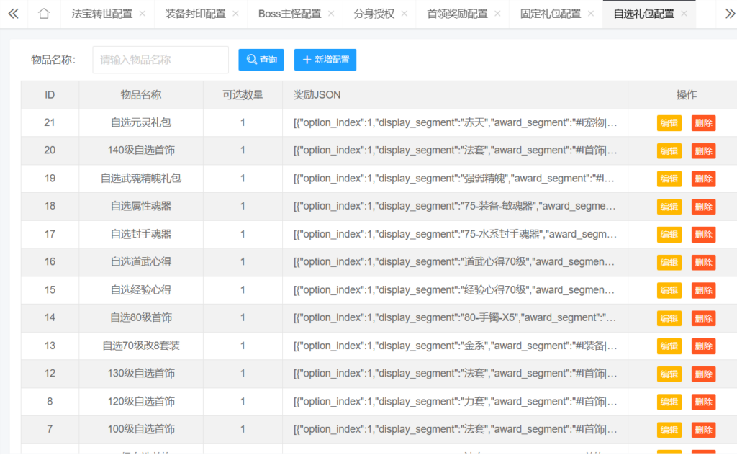
Task: Click the 物品名称 column header
Action: tap(141, 95)
